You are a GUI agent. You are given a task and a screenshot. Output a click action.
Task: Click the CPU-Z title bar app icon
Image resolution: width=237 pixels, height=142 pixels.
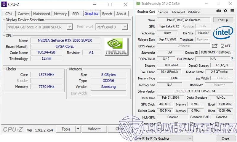pyautogui.click(x=4, y=4)
